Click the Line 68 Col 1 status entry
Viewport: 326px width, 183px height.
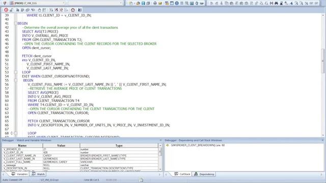[92, 180]
